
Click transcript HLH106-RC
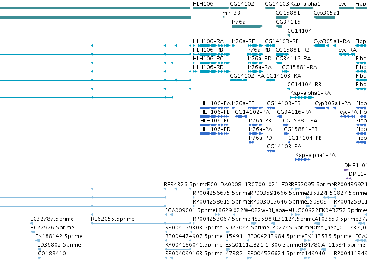pyautogui.click(x=208, y=59)
